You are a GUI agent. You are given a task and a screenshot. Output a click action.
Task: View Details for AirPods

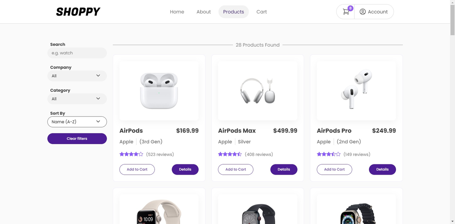click(x=185, y=169)
